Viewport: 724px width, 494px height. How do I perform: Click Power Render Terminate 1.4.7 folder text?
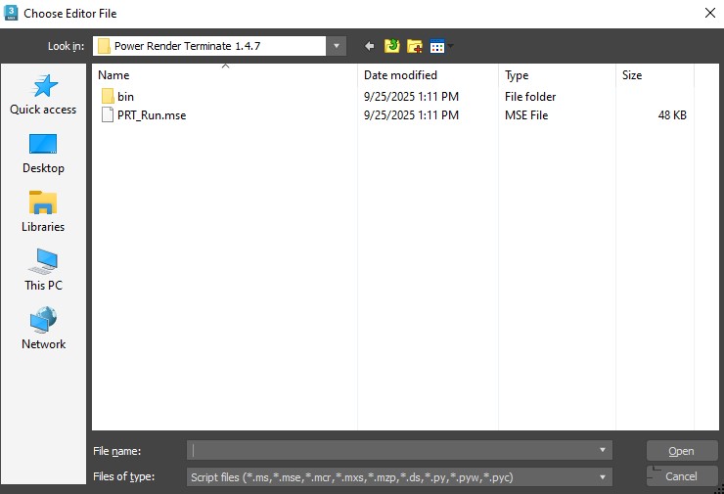tap(187, 46)
